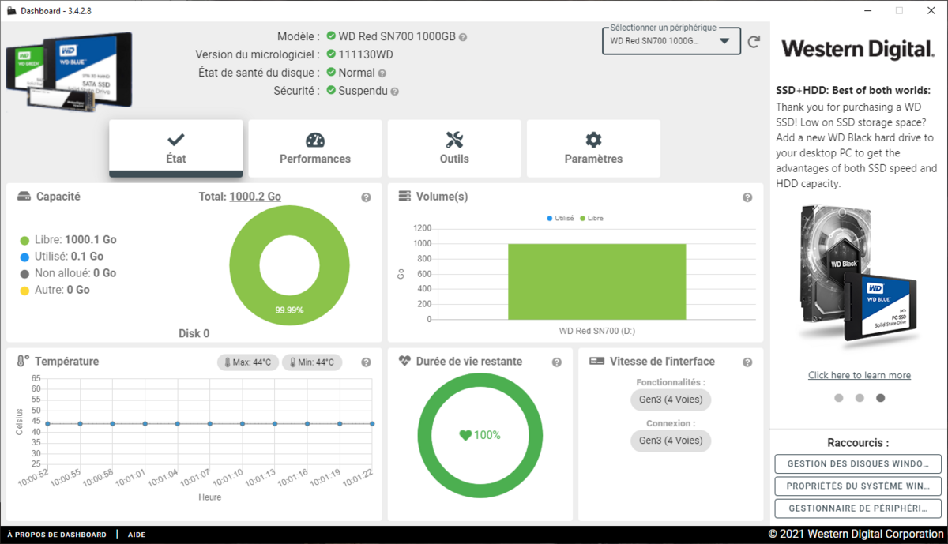Click the Gen3 (4 Voies) badge under Fonctionnalités

point(671,400)
